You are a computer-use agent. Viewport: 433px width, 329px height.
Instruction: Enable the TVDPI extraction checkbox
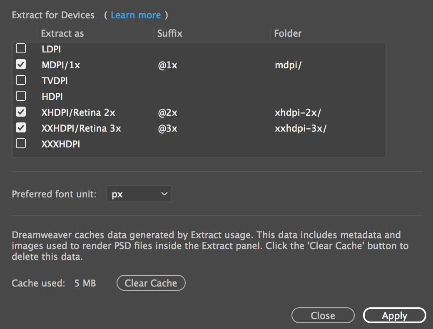click(x=20, y=80)
